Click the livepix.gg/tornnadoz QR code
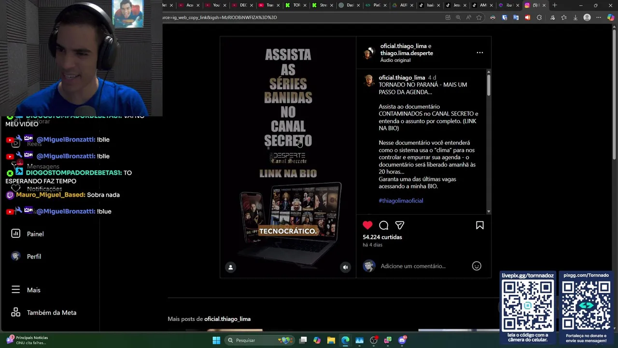The image size is (618, 348). tap(528, 305)
